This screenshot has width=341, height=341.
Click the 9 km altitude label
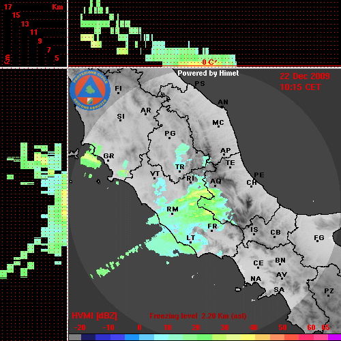40,41
